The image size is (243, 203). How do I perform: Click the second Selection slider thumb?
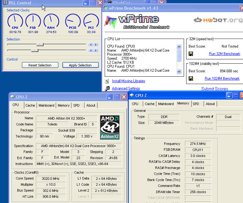pos(35,50)
